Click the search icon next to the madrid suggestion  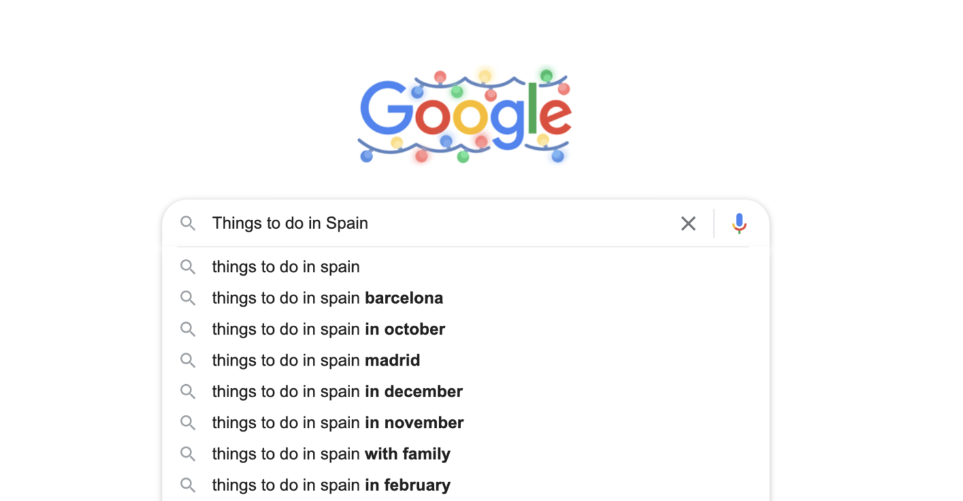(188, 360)
